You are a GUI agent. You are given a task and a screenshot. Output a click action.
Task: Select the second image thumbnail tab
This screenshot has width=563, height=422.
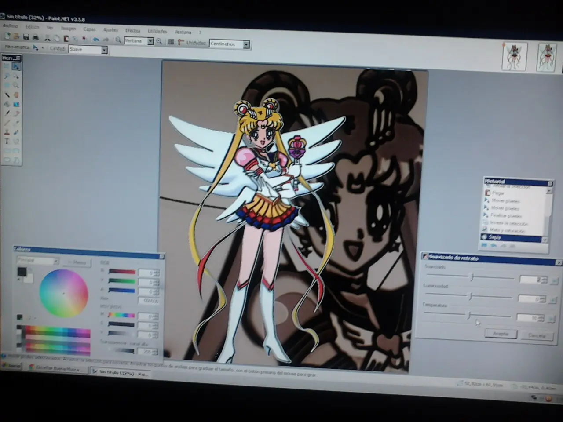[x=546, y=57]
